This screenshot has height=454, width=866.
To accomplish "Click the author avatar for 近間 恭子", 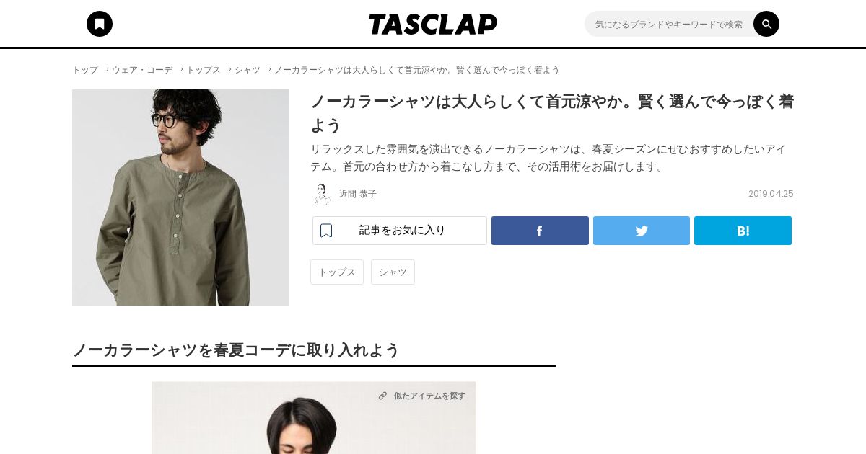I will pos(321,194).
